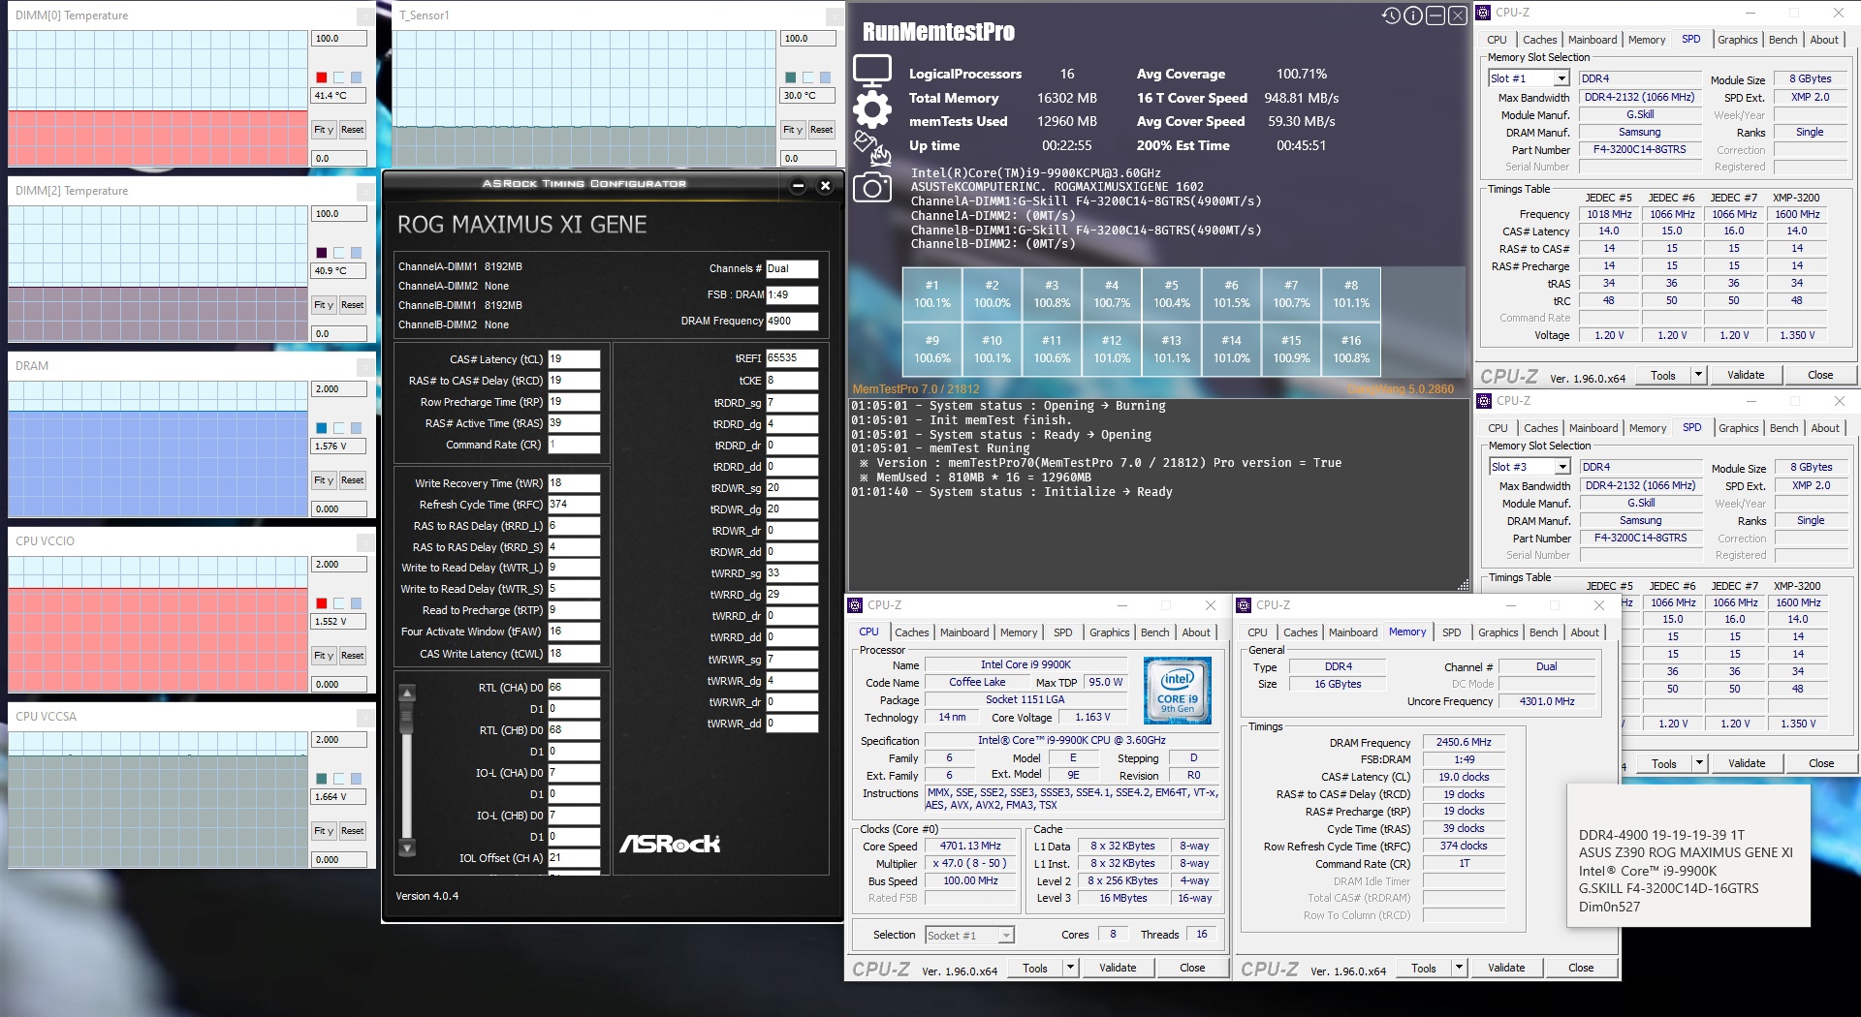The width and height of the screenshot is (1861, 1017).
Task: Reset the DIMM[2] Temperature graph
Action: point(352,305)
